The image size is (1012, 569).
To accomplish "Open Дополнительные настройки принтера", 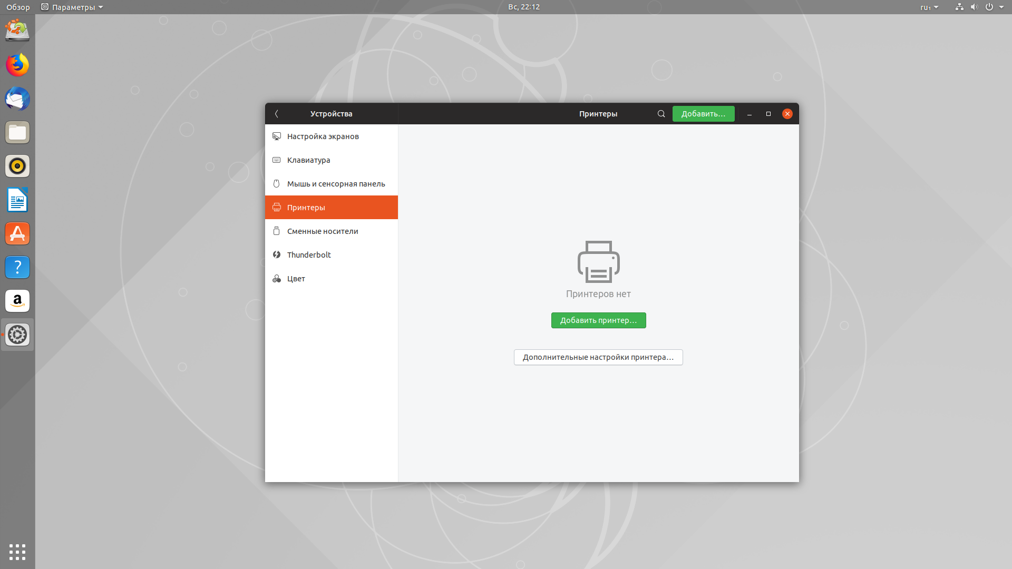I will [x=598, y=357].
